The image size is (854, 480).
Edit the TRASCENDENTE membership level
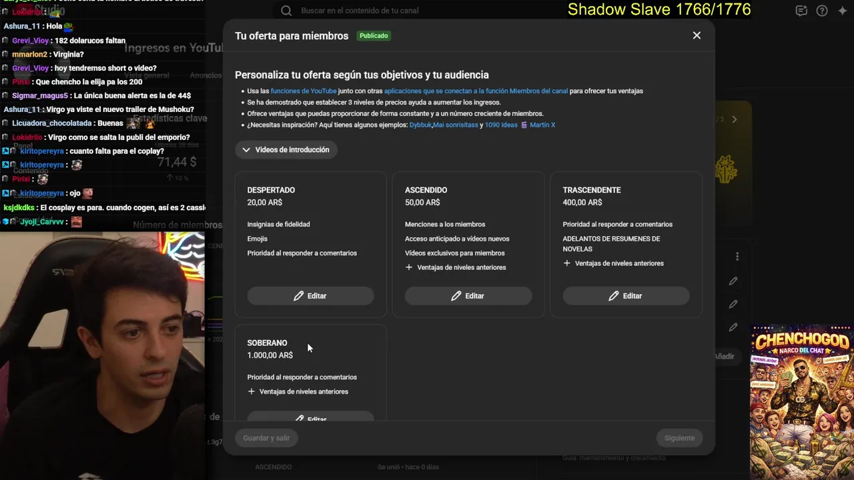(626, 296)
